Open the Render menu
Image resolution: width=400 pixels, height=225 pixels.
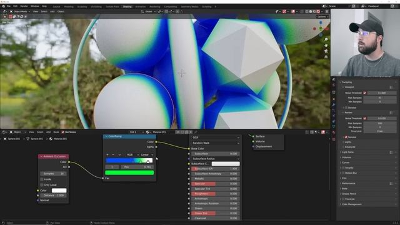24,6
